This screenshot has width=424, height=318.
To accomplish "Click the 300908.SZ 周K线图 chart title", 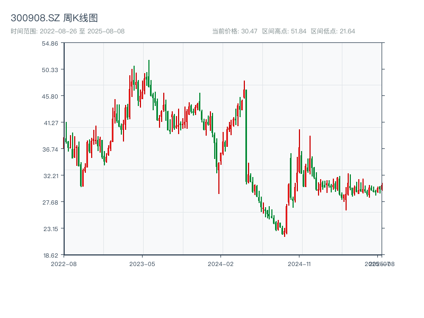I will (54, 18).
